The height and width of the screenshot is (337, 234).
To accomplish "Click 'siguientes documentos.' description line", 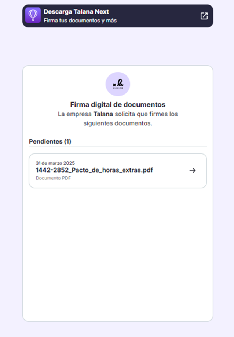I will [118, 123].
